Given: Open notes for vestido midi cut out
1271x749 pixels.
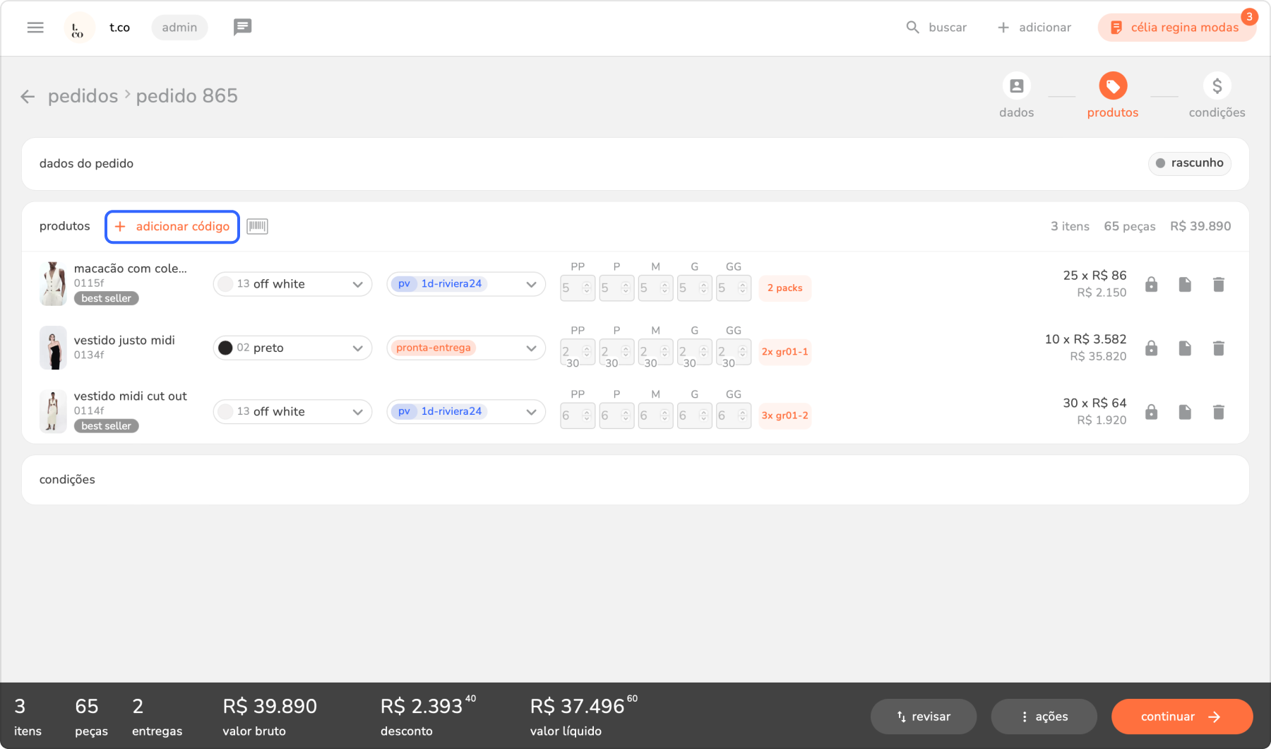Looking at the screenshot, I should pyautogui.click(x=1185, y=412).
